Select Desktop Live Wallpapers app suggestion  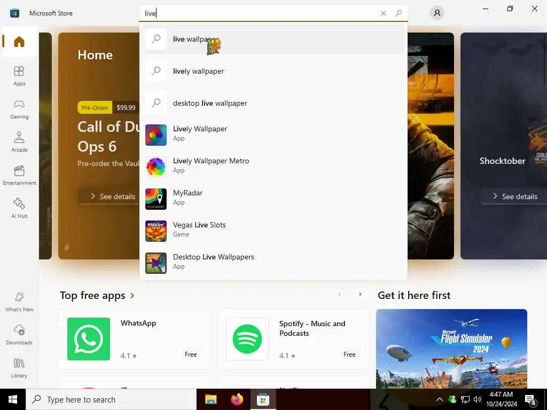(273, 263)
